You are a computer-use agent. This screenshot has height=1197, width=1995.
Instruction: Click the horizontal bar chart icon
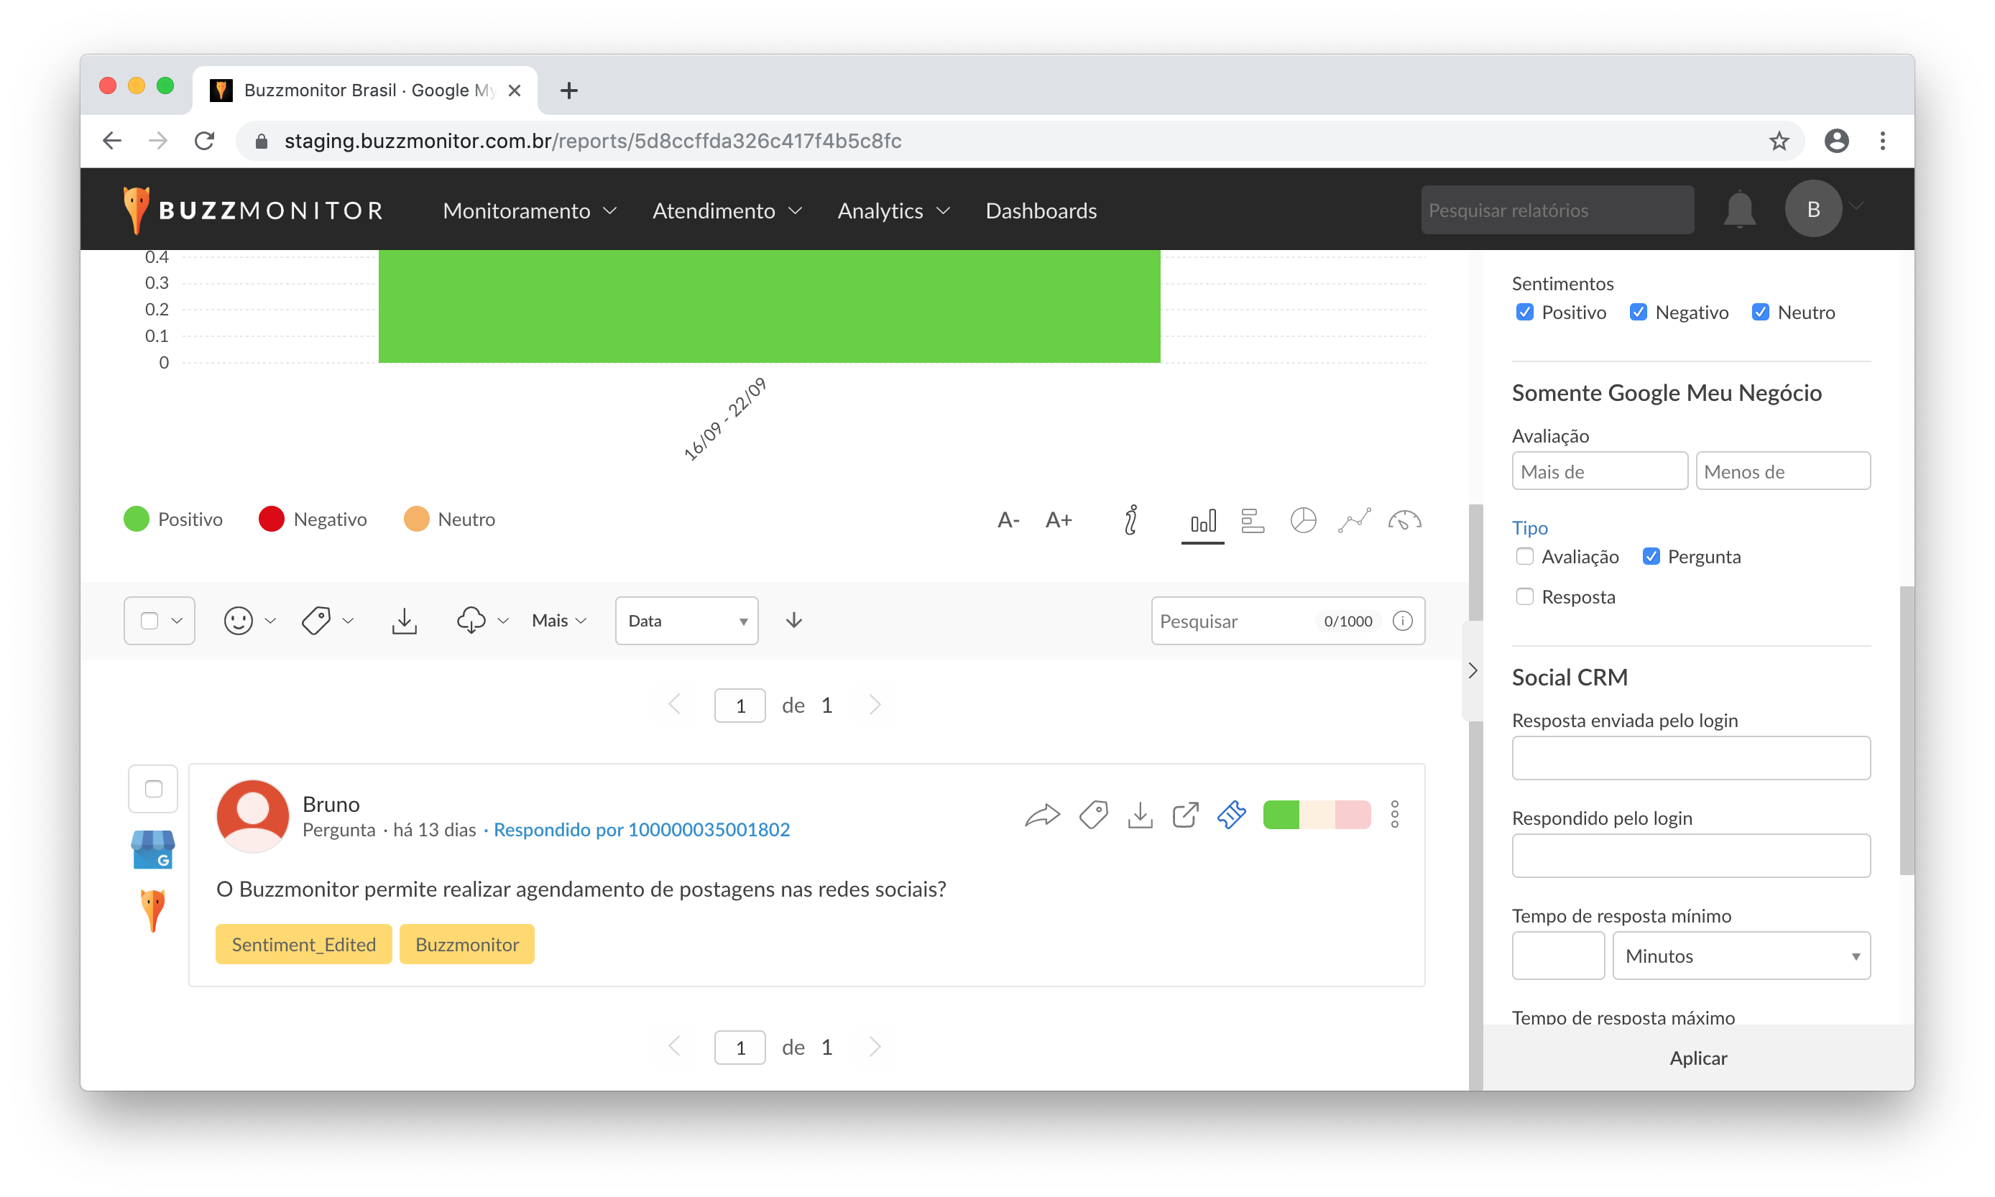1252,520
